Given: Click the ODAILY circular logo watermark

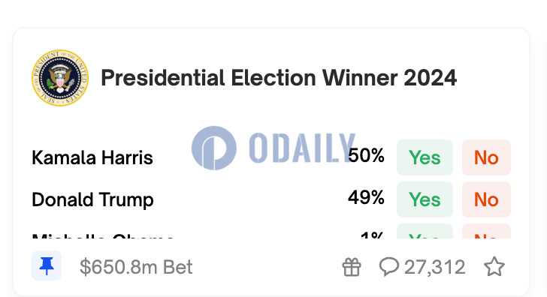Looking at the screenshot, I should click(214, 148).
